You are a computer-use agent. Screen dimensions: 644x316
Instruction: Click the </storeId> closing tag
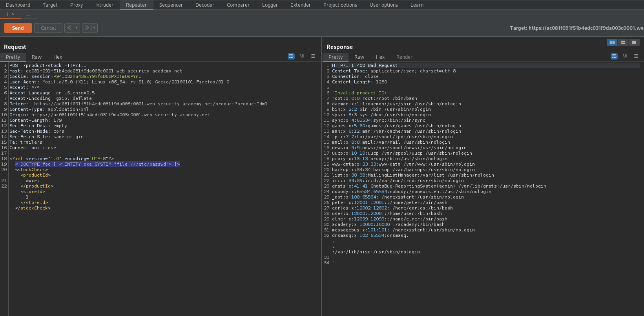coord(34,202)
